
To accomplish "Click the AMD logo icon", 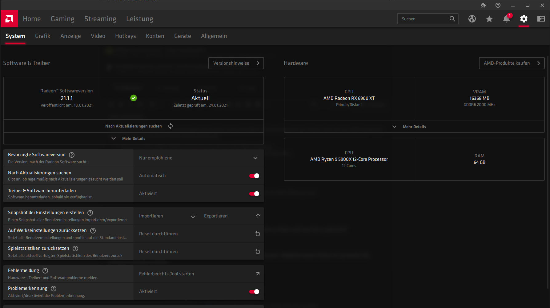I will click(9, 19).
